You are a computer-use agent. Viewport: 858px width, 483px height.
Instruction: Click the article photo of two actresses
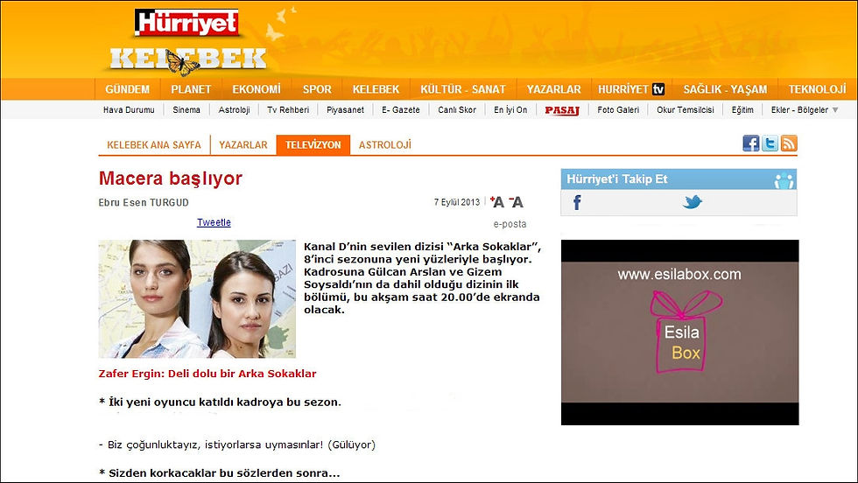197,298
